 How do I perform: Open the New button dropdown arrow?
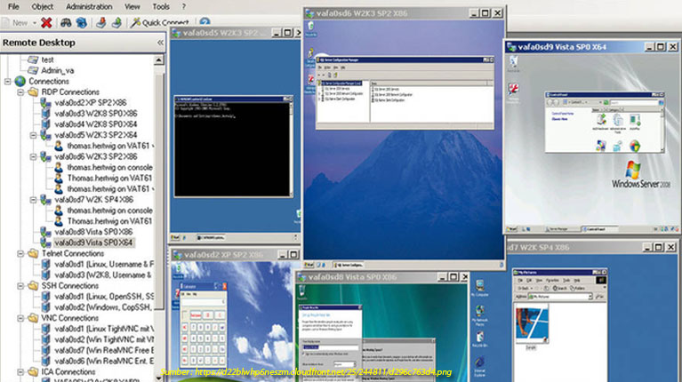click(x=33, y=22)
